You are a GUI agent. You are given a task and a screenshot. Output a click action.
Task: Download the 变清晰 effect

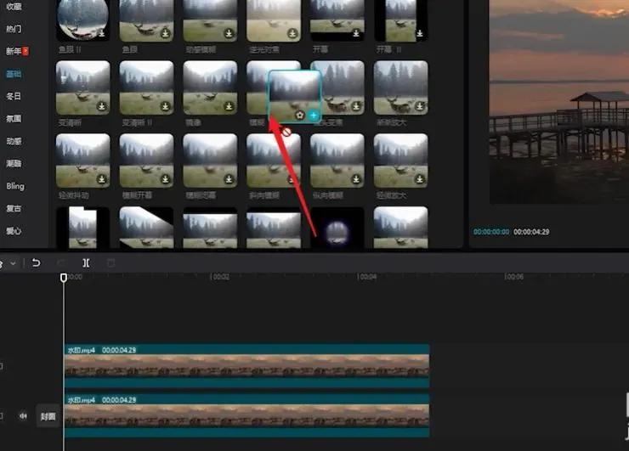click(x=102, y=106)
